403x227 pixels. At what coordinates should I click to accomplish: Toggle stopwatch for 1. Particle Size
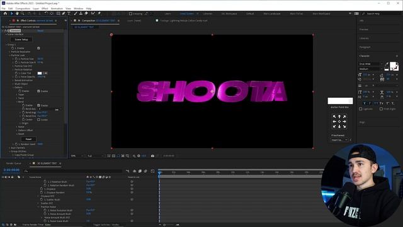[x=16, y=59]
